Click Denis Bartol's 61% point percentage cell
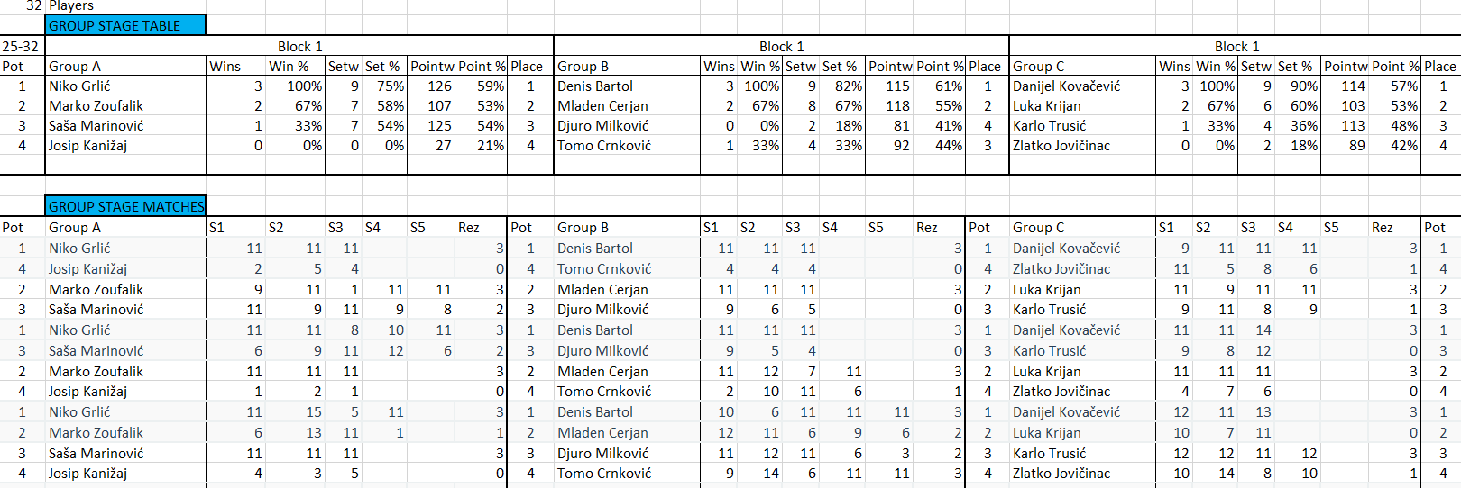The image size is (1461, 488). 939,86
